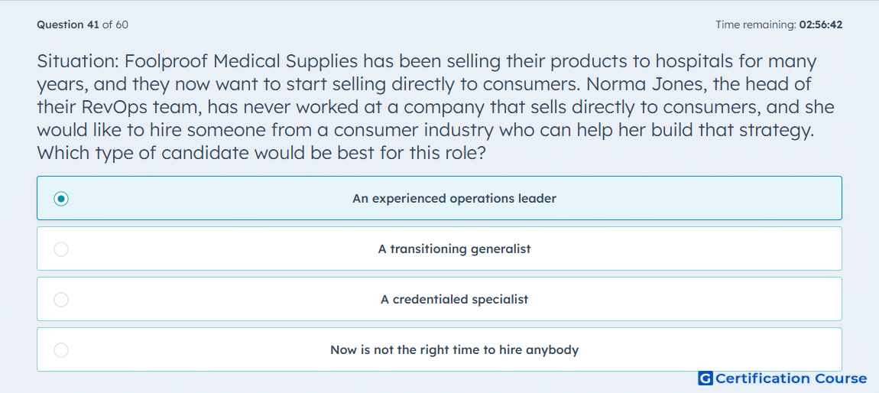Click 'Now is not the right time' answer text
This screenshot has height=393, width=879.
click(454, 350)
